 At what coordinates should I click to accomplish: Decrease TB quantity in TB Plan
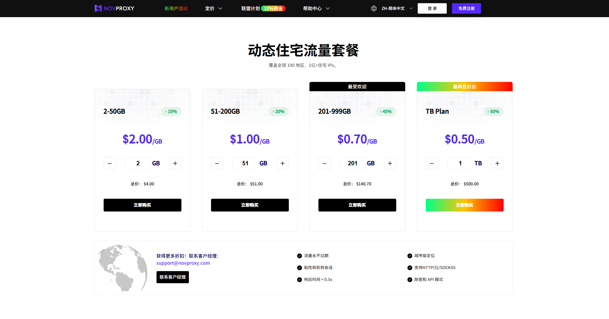pos(432,163)
